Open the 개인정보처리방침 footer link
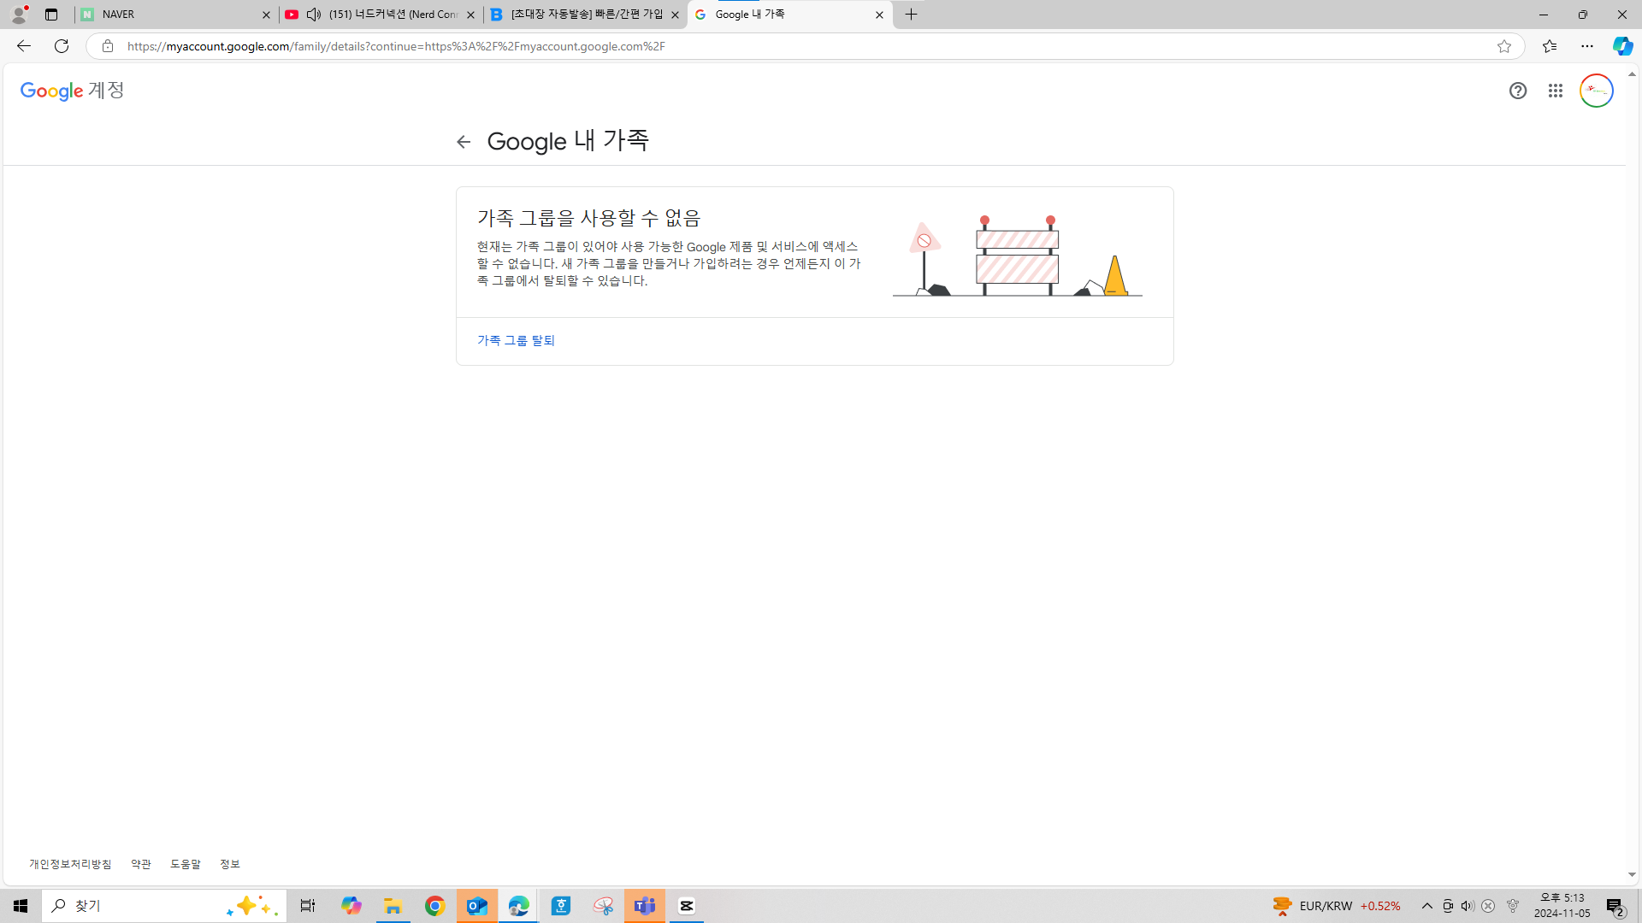Screen dimensions: 1642x923 coord(70,864)
